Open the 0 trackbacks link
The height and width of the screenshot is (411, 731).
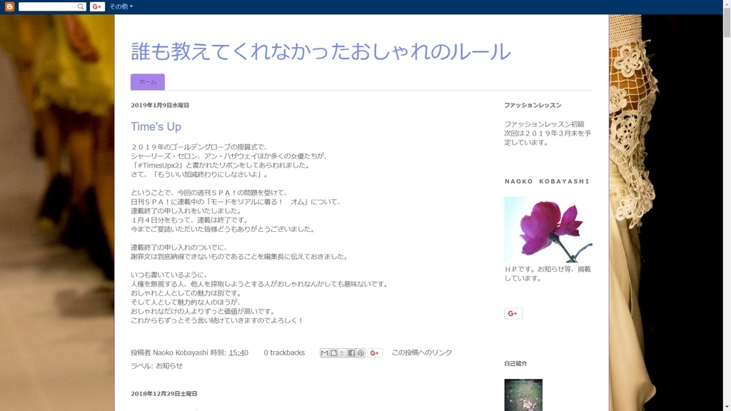[284, 352]
